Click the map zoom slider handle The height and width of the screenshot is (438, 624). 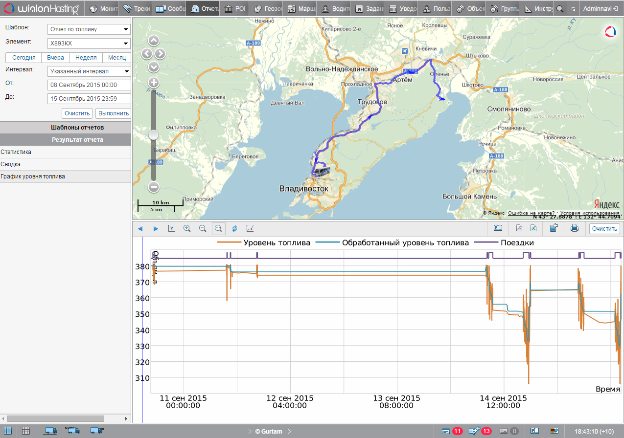tap(154, 134)
